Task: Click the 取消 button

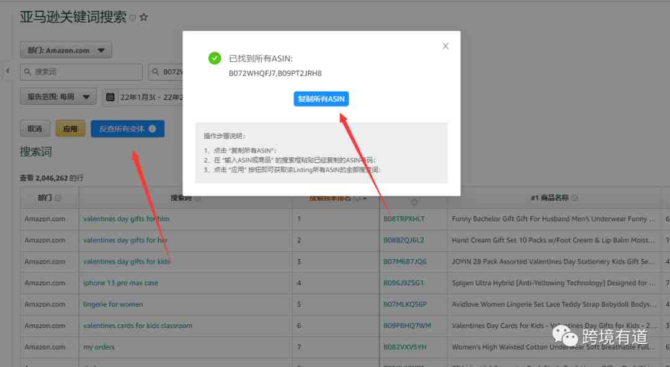Action: (x=35, y=128)
